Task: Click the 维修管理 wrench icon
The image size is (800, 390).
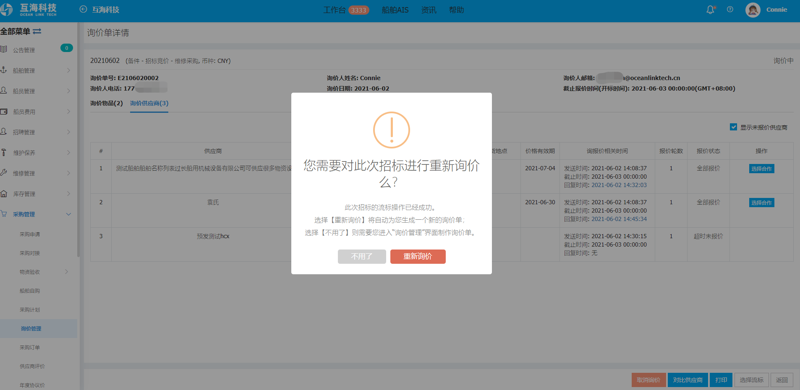Action: [4, 173]
